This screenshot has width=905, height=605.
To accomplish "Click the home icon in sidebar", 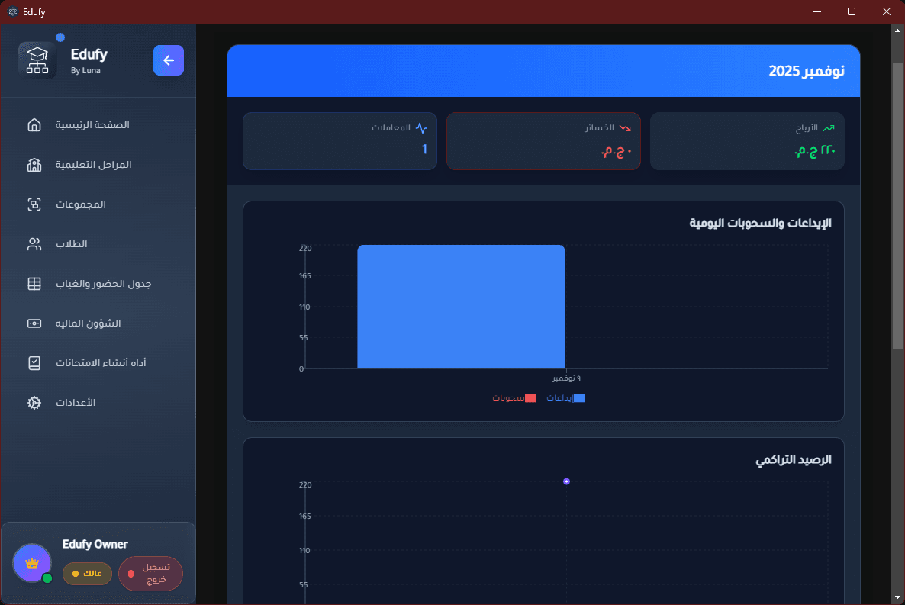I will click(34, 125).
